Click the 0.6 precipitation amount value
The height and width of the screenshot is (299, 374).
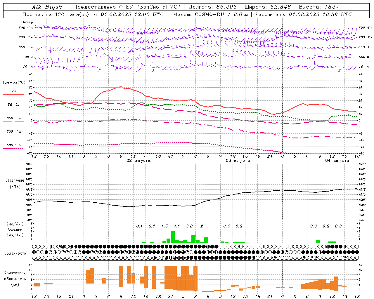314,226
